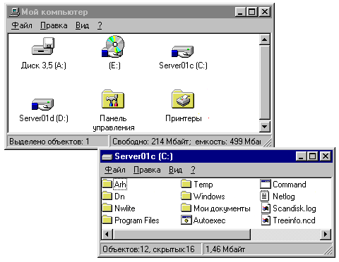Select the Program Files folder icon
339x262 pixels.
click(x=107, y=220)
